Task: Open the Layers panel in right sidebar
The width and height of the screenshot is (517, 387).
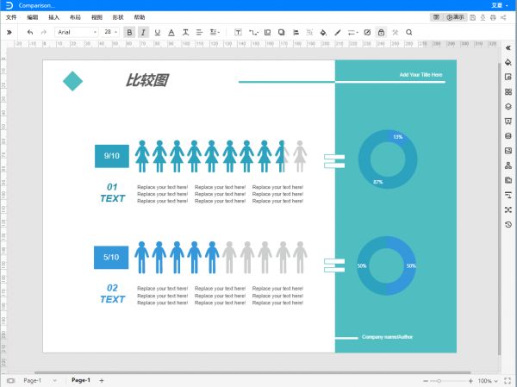Action: (508, 107)
